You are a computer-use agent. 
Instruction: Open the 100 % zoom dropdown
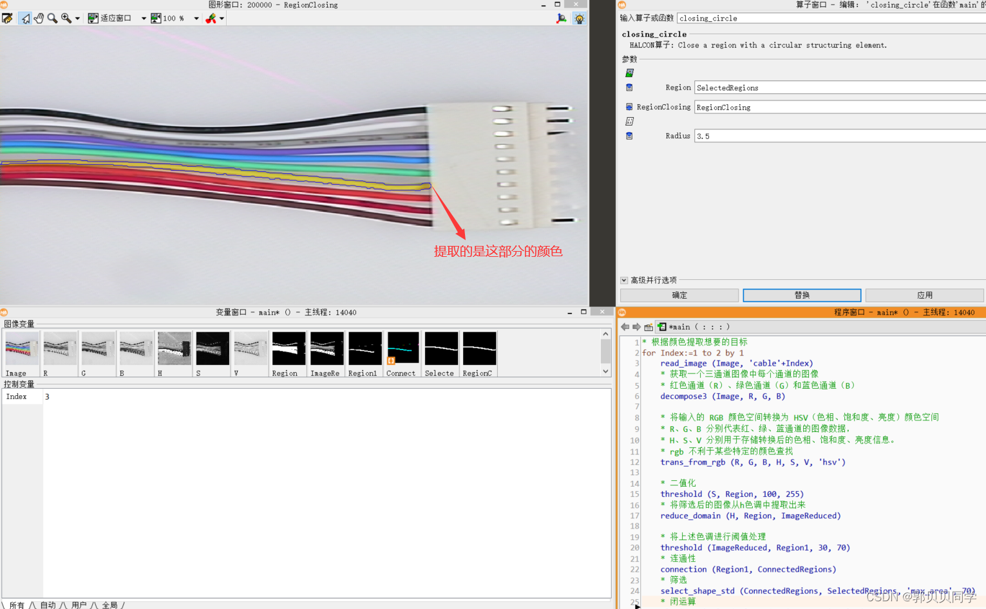click(196, 19)
